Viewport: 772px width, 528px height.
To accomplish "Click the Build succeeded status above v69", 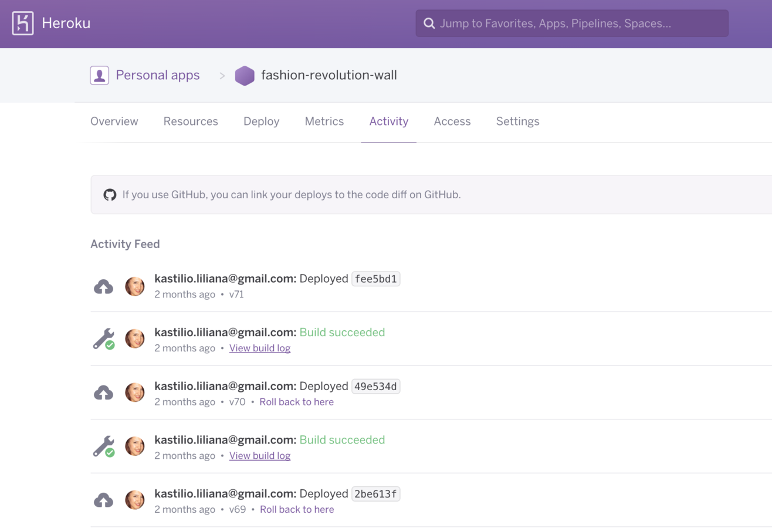I will click(x=343, y=439).
